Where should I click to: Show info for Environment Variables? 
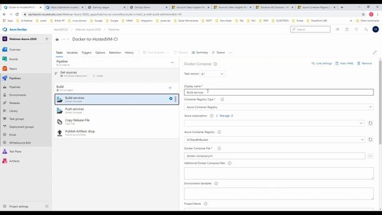(x=216, y=183)
